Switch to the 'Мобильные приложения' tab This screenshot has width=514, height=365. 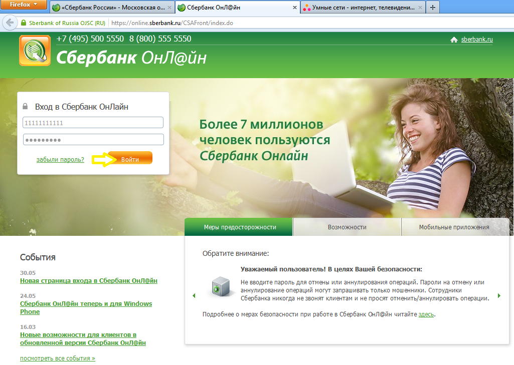point(454,227)
